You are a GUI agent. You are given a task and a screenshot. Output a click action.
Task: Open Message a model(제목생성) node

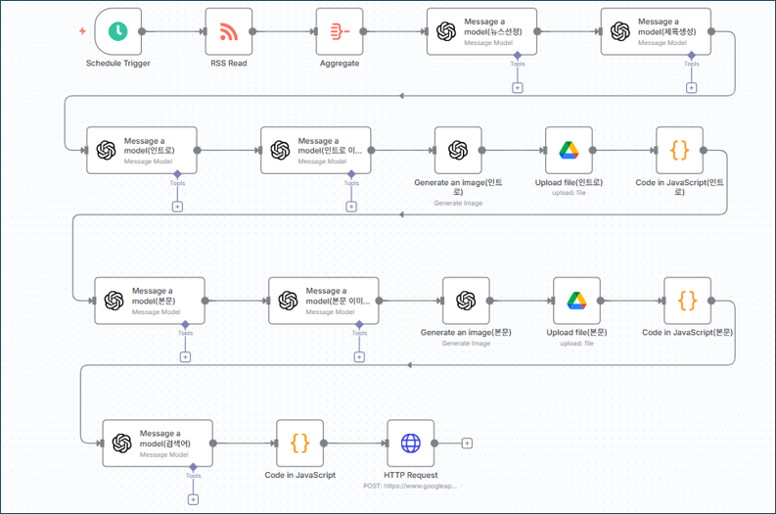pyautogui.click(x=656, y=31)
